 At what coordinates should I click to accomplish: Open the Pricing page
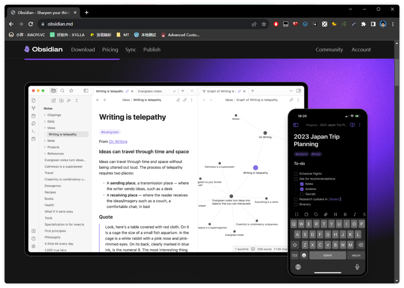[110, 49]
